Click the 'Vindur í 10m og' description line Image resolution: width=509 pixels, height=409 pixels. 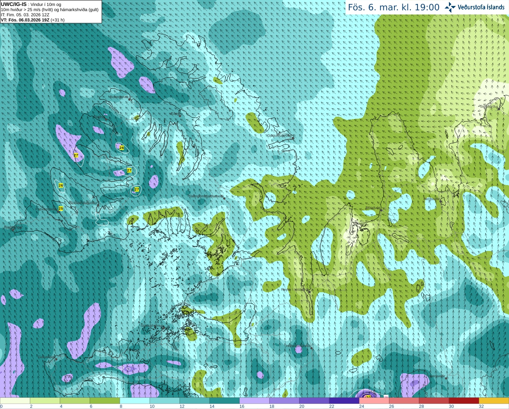tap(46, 4)
